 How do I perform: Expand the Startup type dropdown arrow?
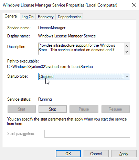pos(127,77)
